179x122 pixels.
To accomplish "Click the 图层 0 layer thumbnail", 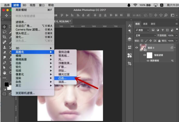I will coord(143,47).
